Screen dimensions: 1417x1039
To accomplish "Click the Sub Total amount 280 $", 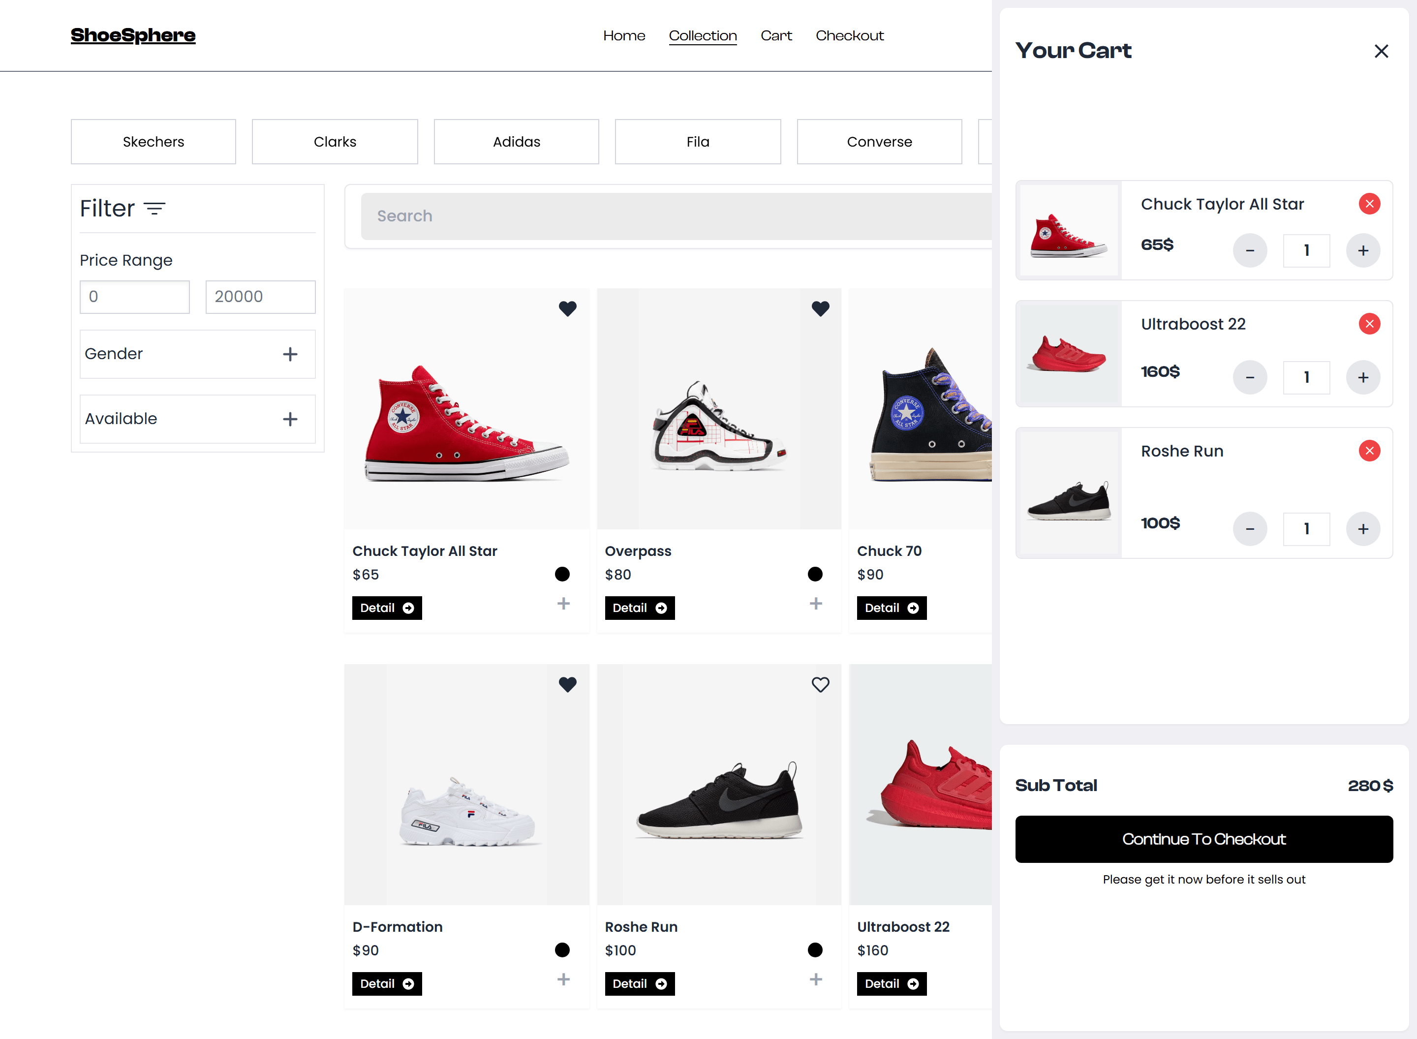I will pyautogui.click(x=1370, y=786).
